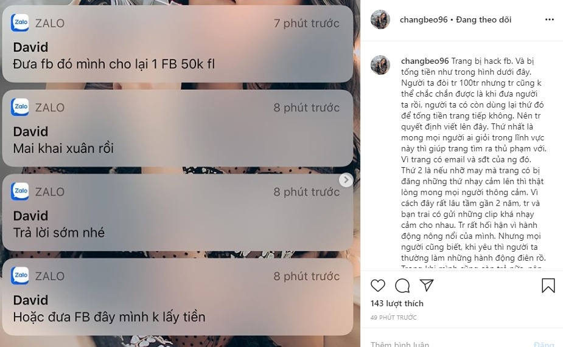The image size is (563, 347).
Task: Open three-dot more options menu
Action: click(x=550, y=19)
